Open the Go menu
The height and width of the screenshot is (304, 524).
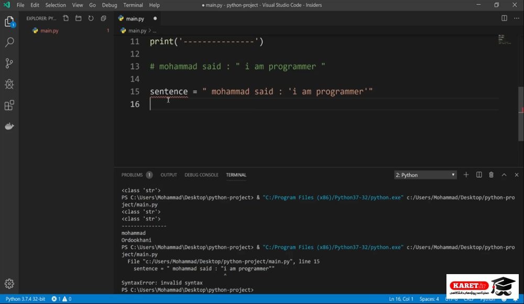[92, 5]
